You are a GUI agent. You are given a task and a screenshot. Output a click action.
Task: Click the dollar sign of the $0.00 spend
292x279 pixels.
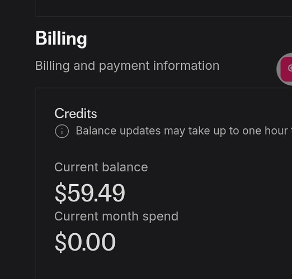pyautogui.click(x=60, y=242)
